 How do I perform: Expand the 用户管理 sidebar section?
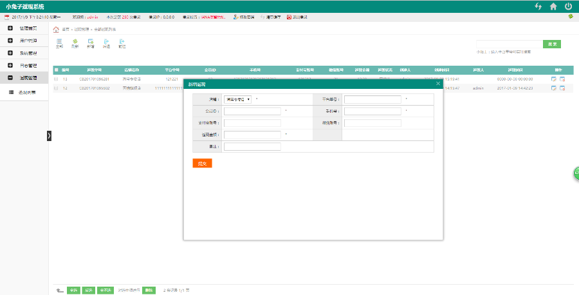click(x=24, y=41)
